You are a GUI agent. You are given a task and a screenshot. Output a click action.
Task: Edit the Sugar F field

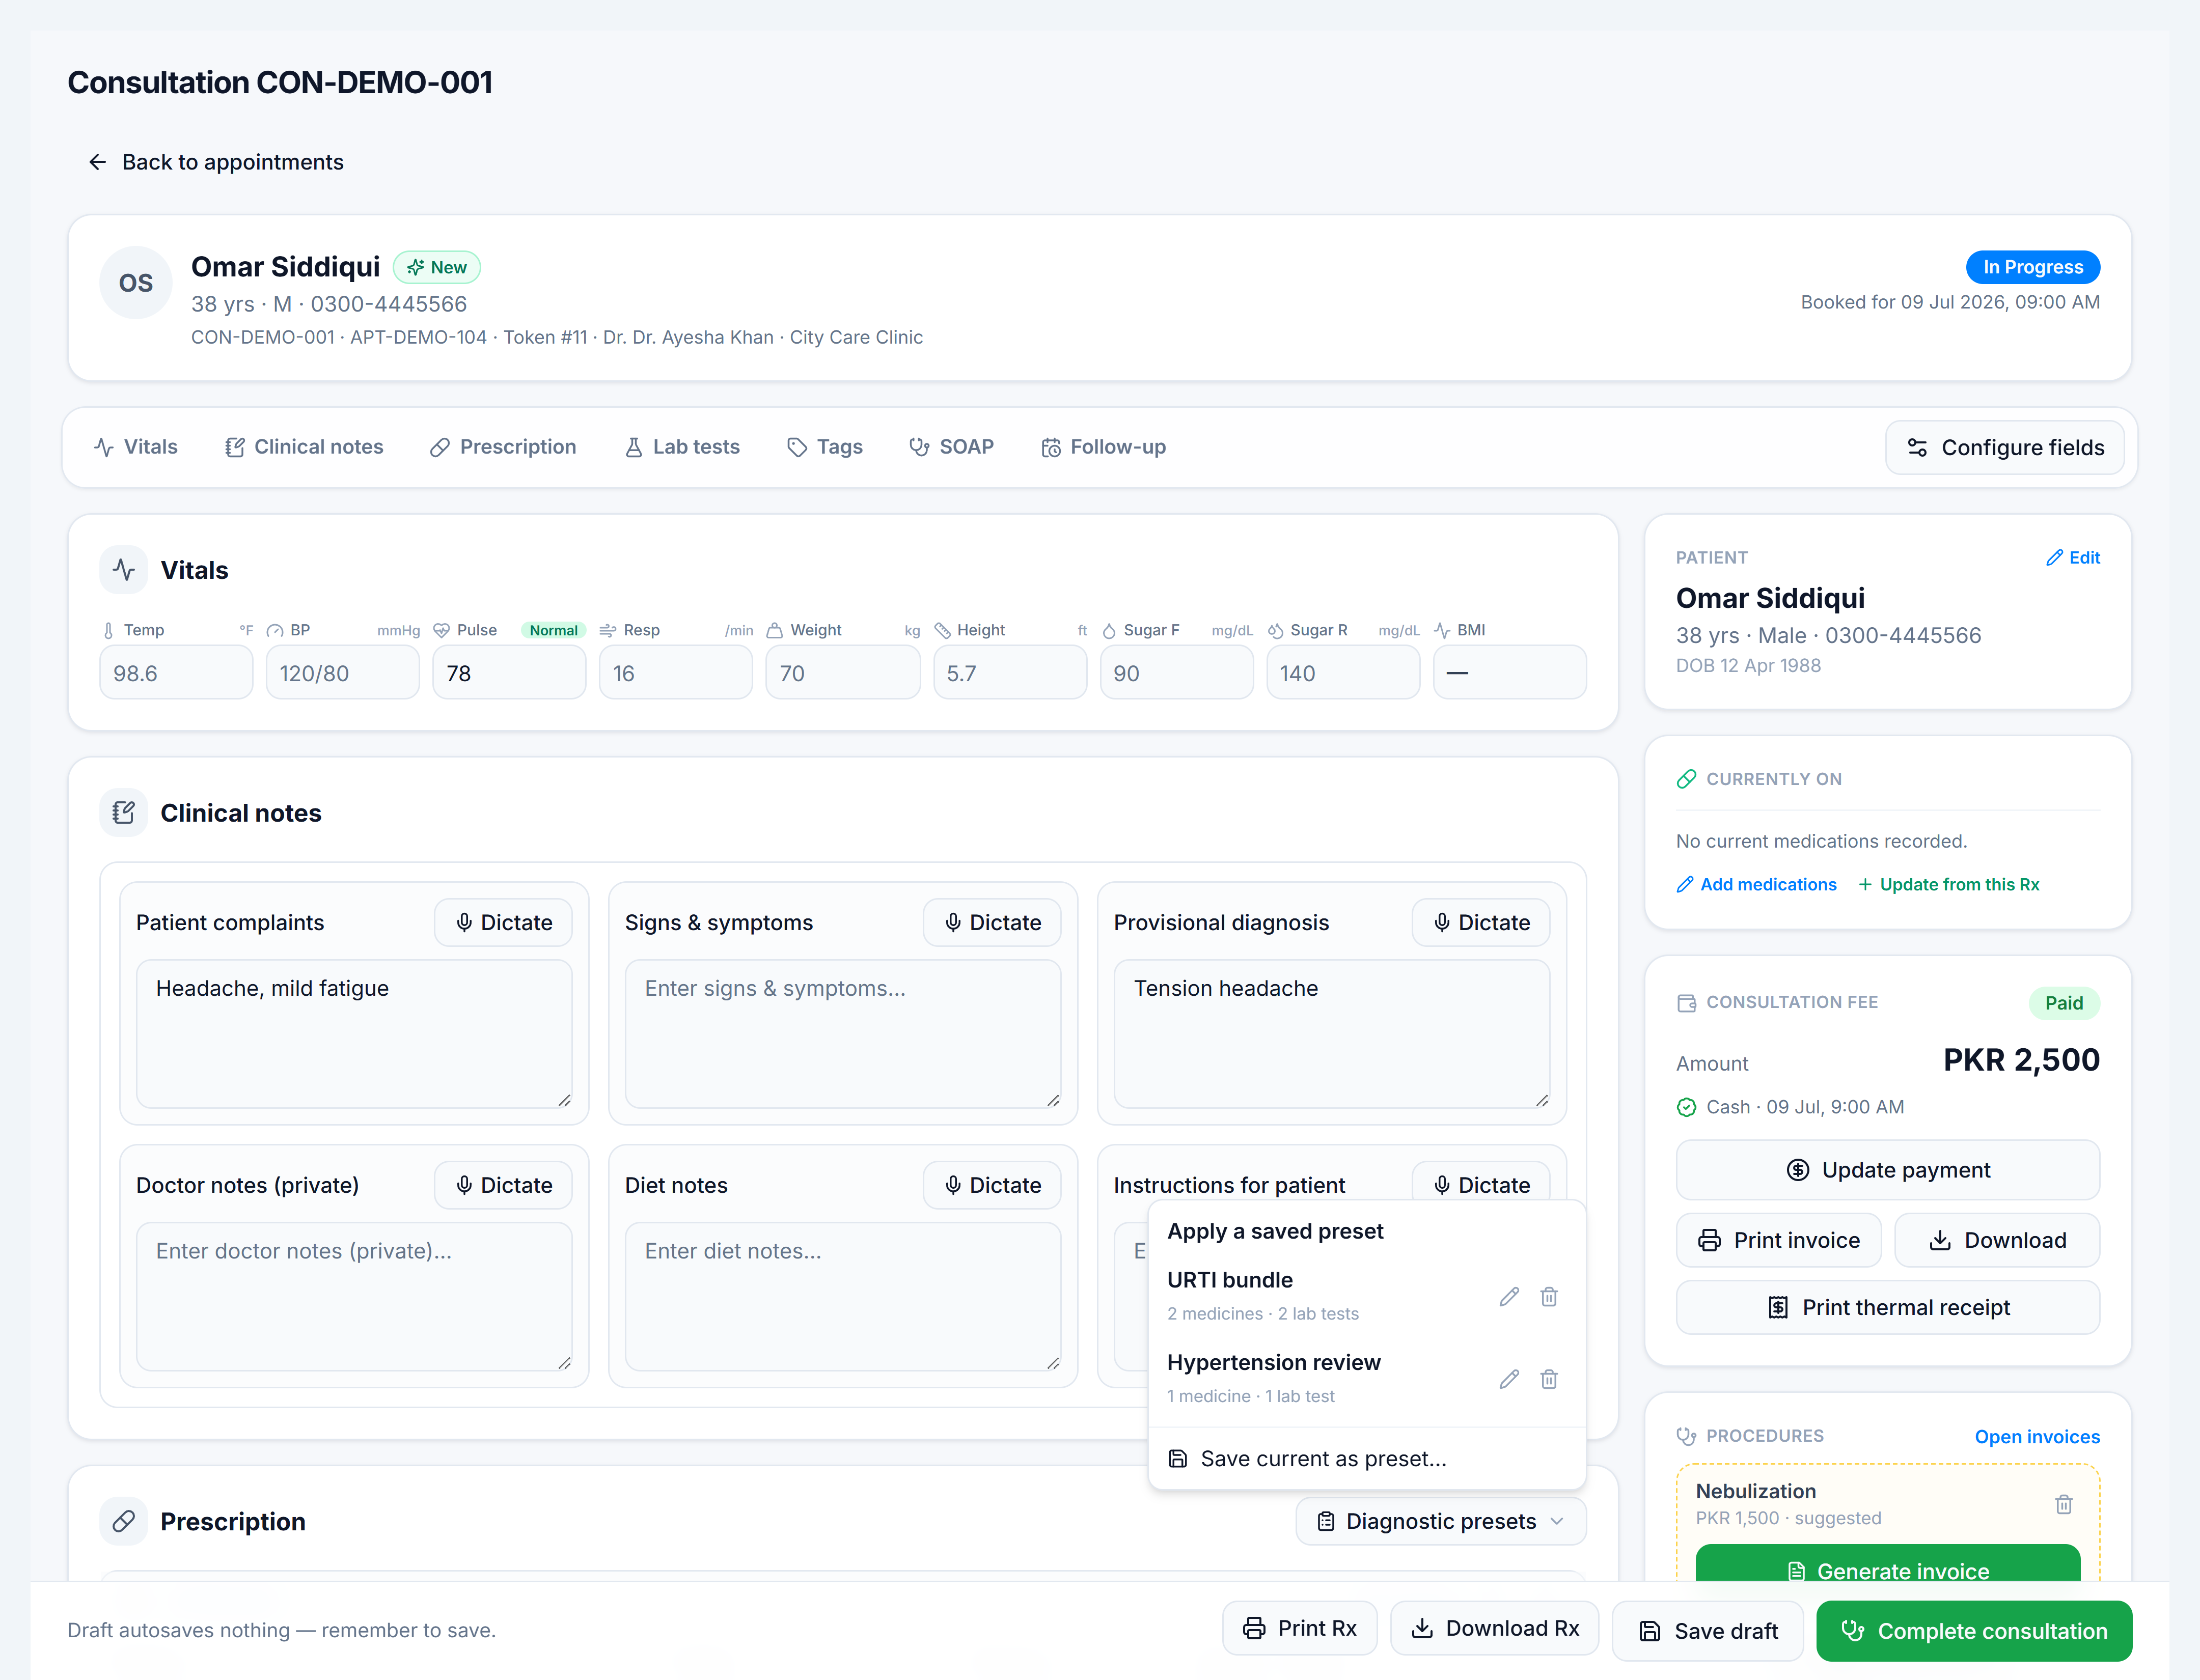coord(1176,672)
